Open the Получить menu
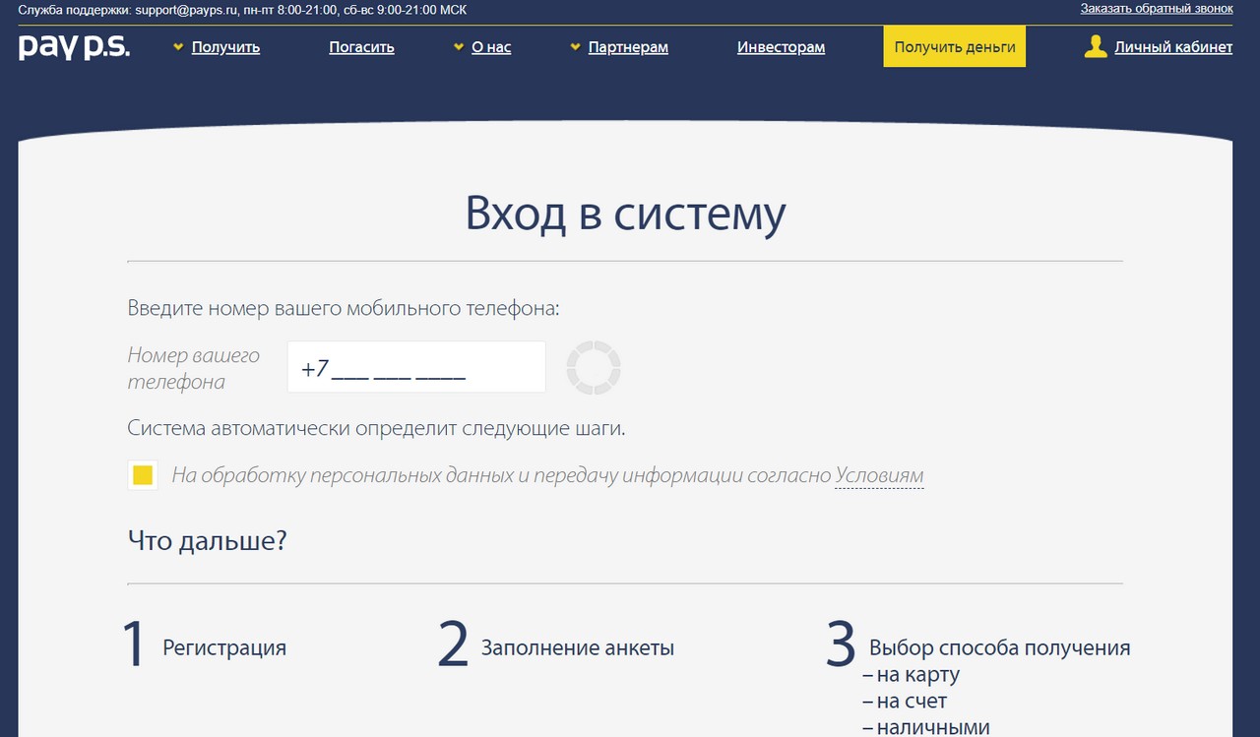Screen dimensions: 1260x737 [x=225, y=47]
